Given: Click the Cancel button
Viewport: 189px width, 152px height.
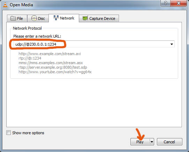Looking at the screenshot, I should (169, 142).
